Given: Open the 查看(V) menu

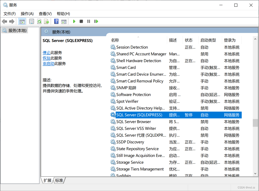Looking at the screenshot, I should click(x=45, y=14).
